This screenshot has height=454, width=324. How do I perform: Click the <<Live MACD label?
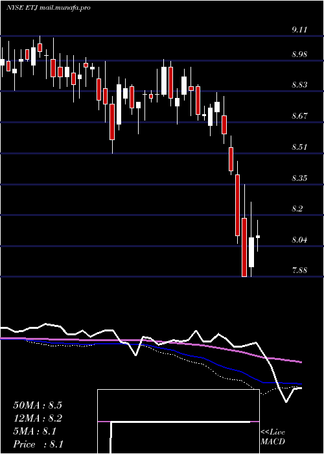(273, 437)
